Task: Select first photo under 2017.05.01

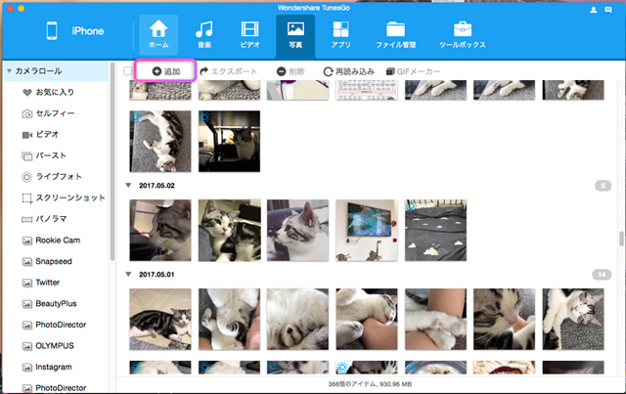Action: pos(160,320)
